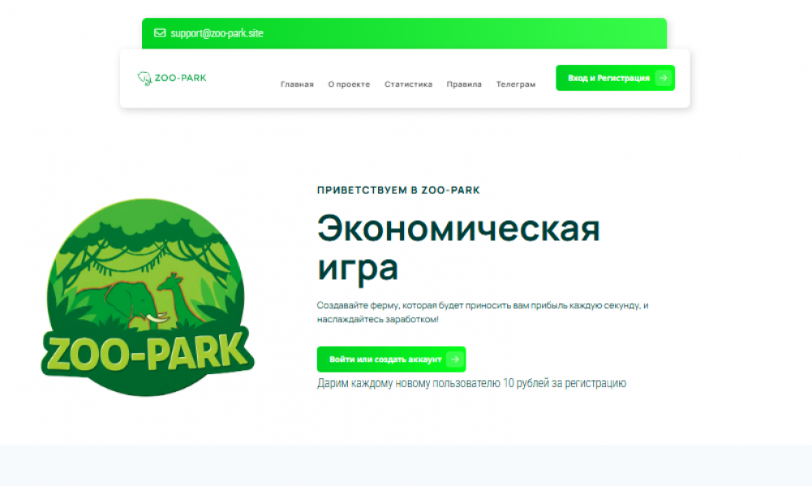Open the Главная navigation item
Screen dimensions: 812x486
pyautogui.click(x=296, y=83)
